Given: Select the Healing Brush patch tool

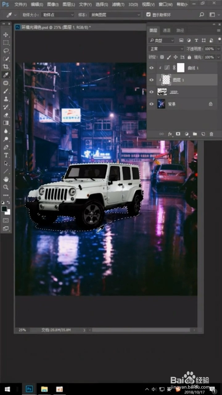Looking at the screenshot, I should [x=6, y=83].
